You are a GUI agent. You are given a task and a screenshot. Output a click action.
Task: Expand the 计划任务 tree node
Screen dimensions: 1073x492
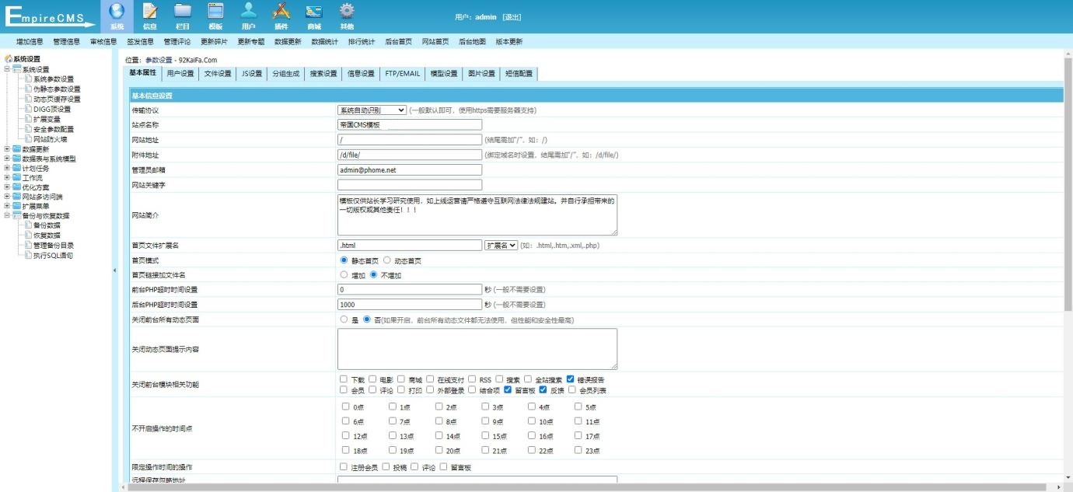point(7,168)
